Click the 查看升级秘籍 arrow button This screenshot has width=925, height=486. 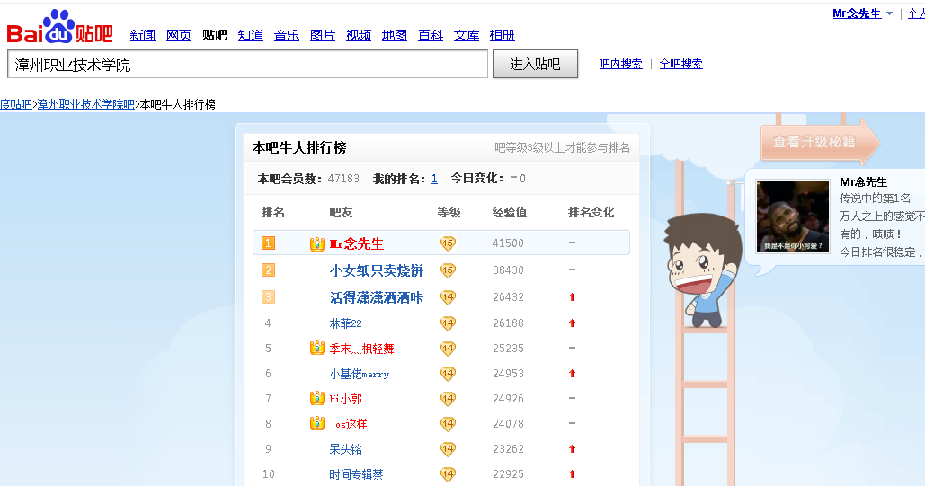[x=820, y=142]
